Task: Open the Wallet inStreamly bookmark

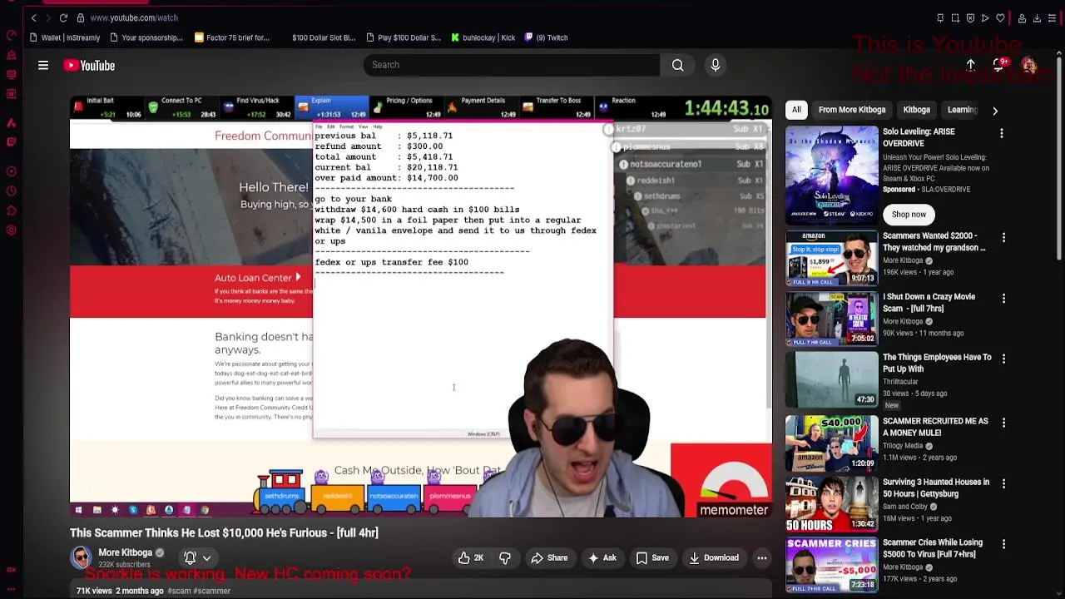Action: click(x=64, y=37)
